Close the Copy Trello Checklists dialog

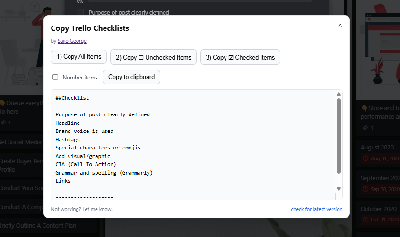pos(339,26)
